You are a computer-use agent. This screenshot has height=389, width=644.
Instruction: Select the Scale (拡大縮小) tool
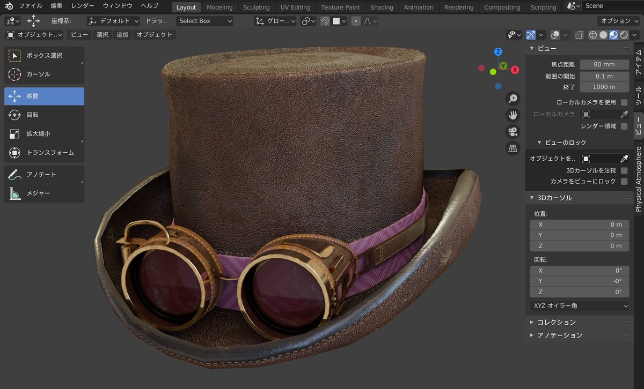click(45, 134)
